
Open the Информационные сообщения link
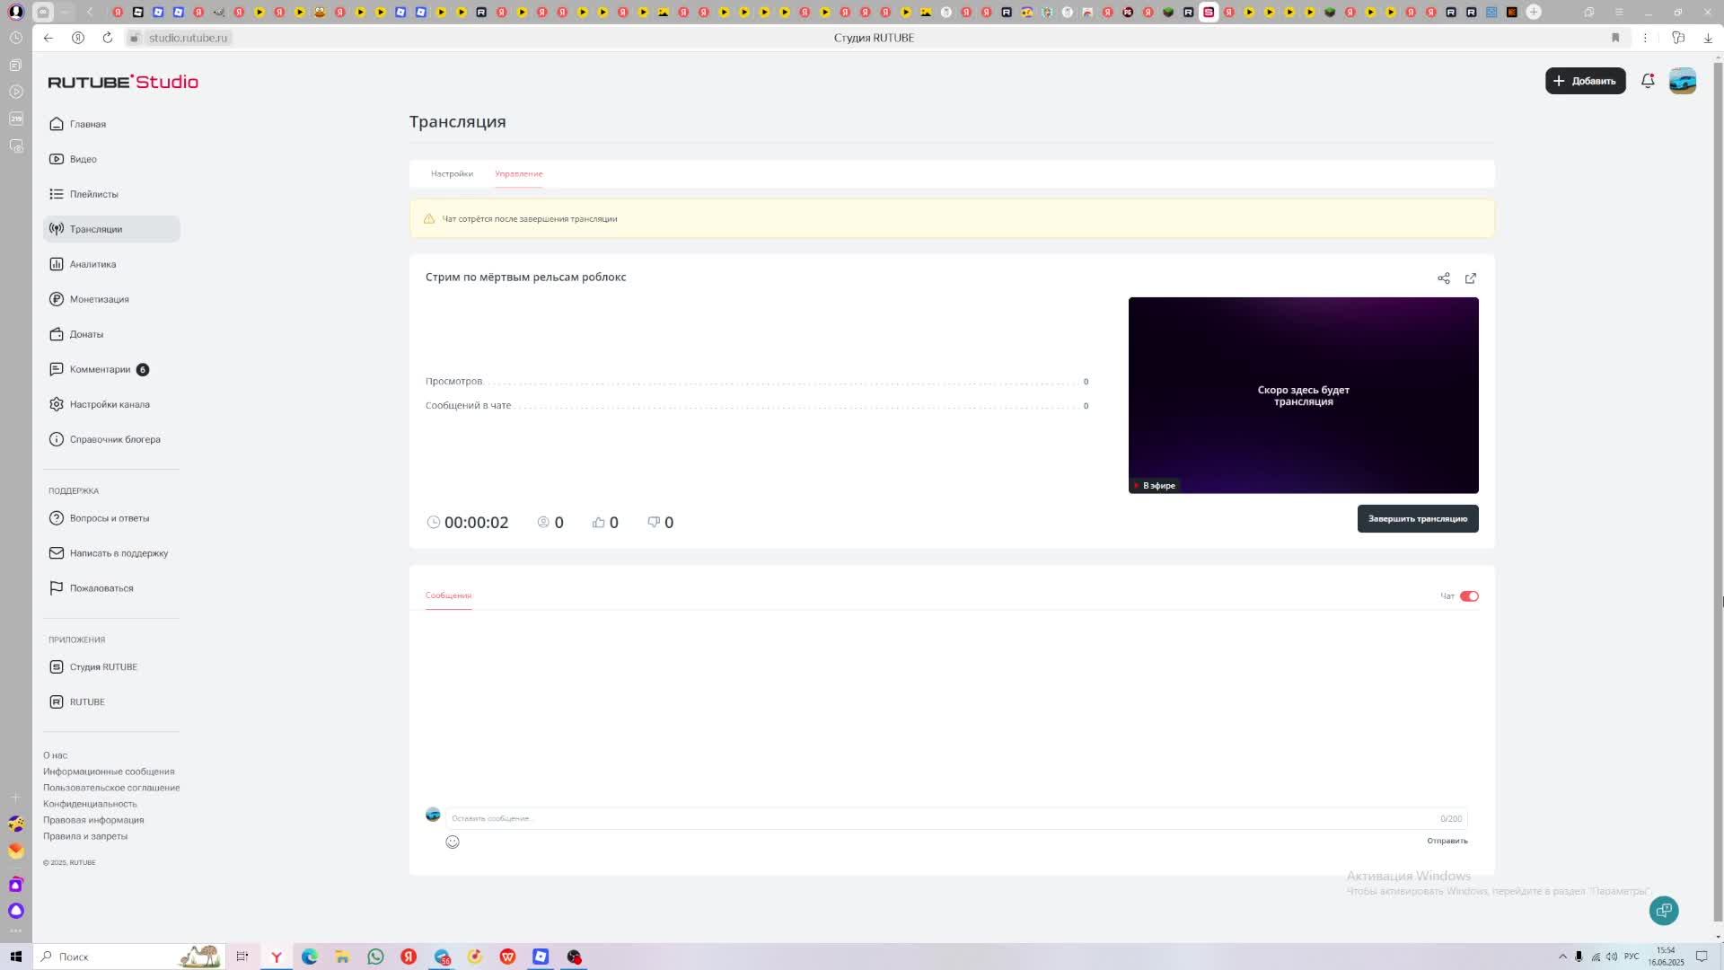click(x=109, y=772)
